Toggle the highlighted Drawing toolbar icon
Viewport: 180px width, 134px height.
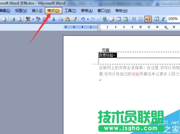[x=148, y=19]
